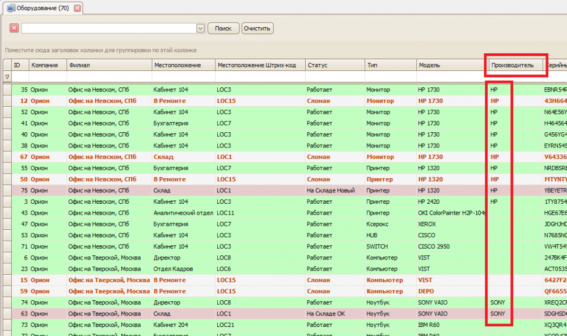Sort by the Статус column header

(335, 65)
